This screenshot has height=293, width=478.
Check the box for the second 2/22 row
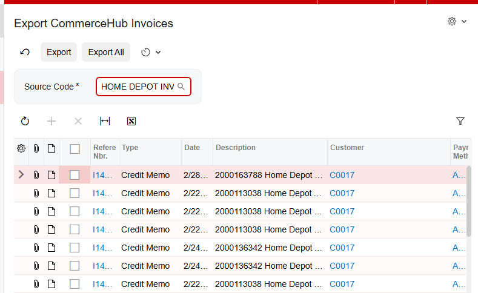coord(75,211)
